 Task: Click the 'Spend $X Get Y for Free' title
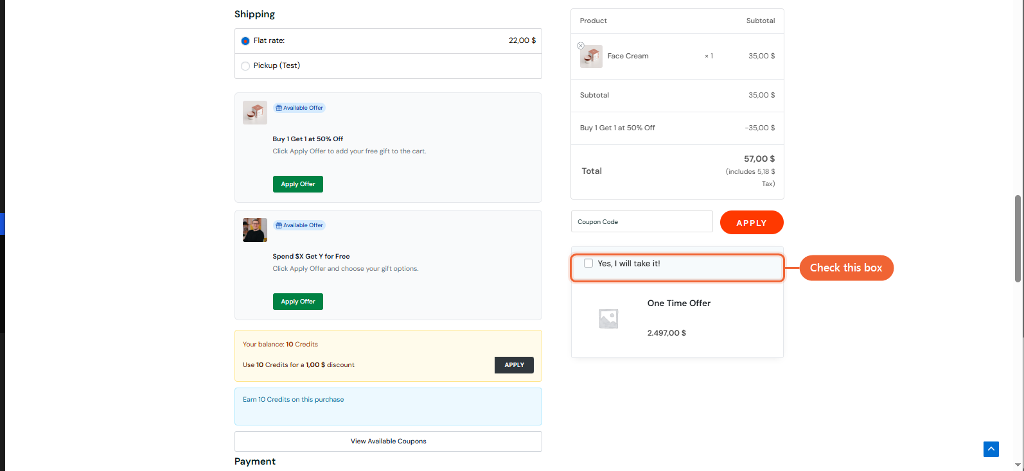point(311,257)
